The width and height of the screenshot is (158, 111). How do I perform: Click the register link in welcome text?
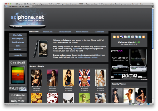76,49
